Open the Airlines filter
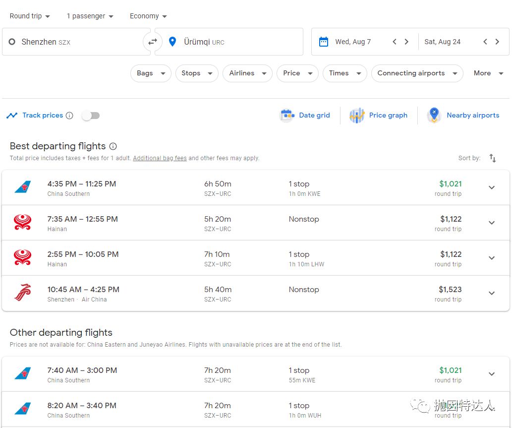This screenshot has width=512, height=428. (x=247, y=73)
